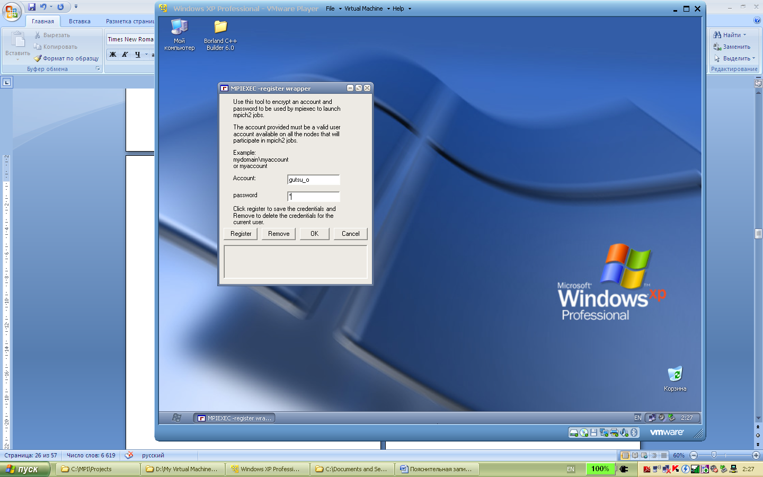Click the VM taskbar EN language indicator
Image resolution: width=763 pixels, height=477 pixels.
pos(638,418)
